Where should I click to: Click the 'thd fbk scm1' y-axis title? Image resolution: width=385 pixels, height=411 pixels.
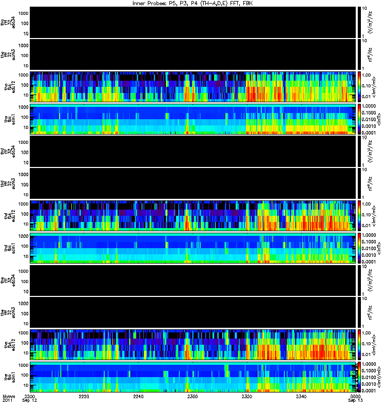tap(10, 248)
